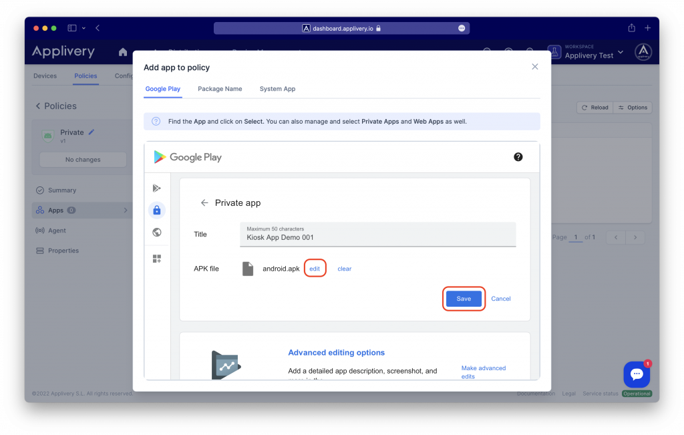Viewport: 684px width, 435px height.
Task: Select the private apps lock icon
Action: point(157,210)
